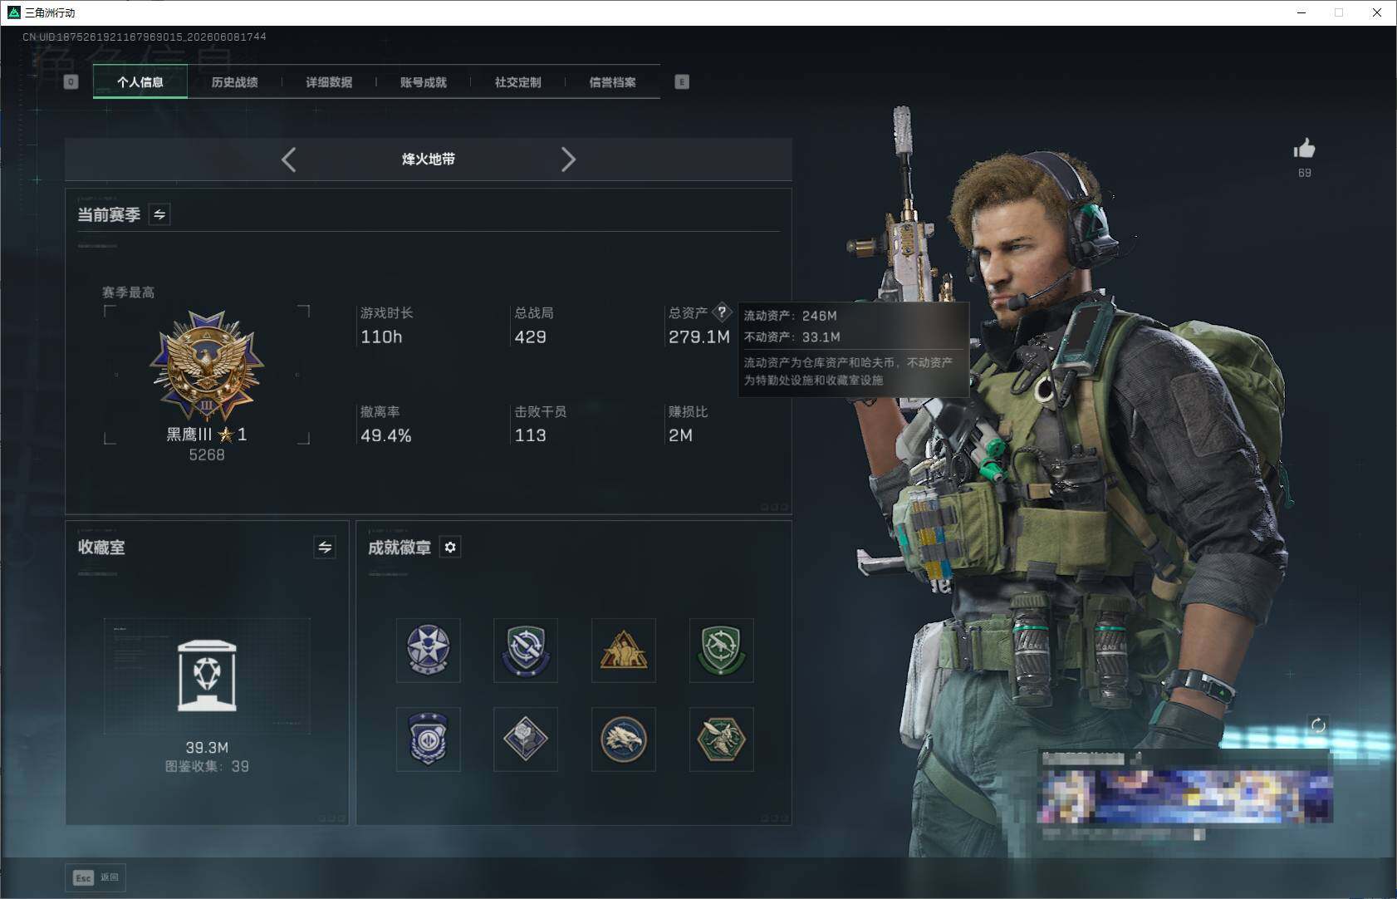Click the question mark beside 总资产
Screen dimensions: 1397x899
722,312
